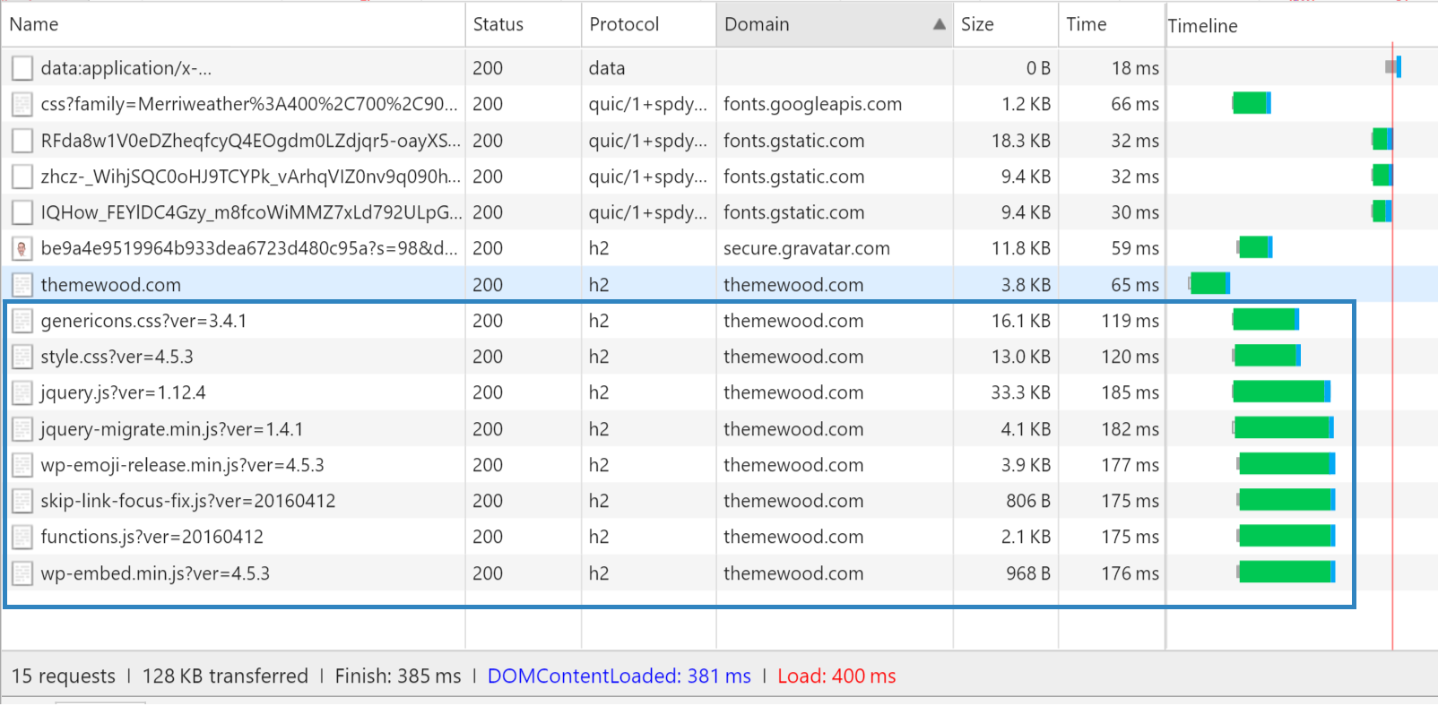
Task: Click the 185 ms time cell
Action: [1130, 392]
